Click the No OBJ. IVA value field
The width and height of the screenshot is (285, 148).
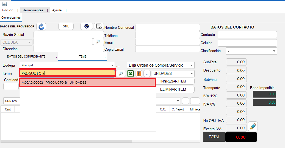pyautogui.click(x=236, y=120)
